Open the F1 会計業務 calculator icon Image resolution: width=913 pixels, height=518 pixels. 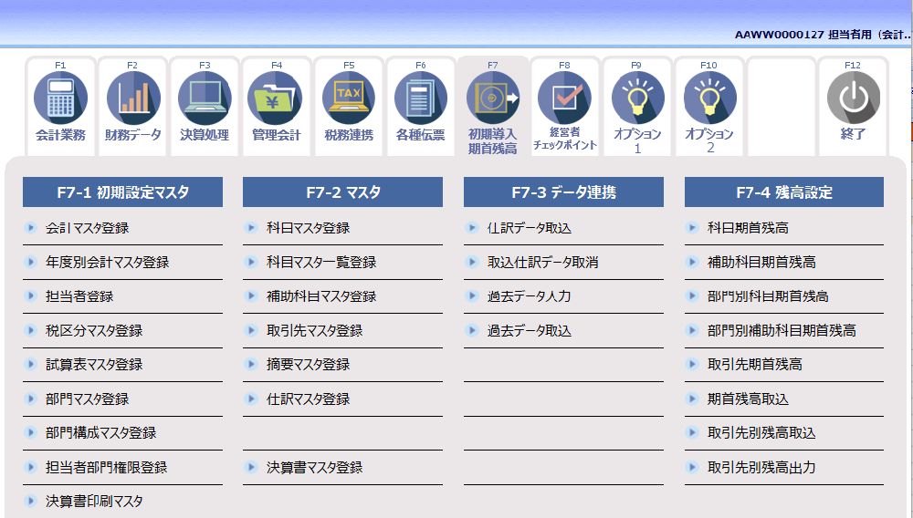pyautogui.click(x=60, y=98)
